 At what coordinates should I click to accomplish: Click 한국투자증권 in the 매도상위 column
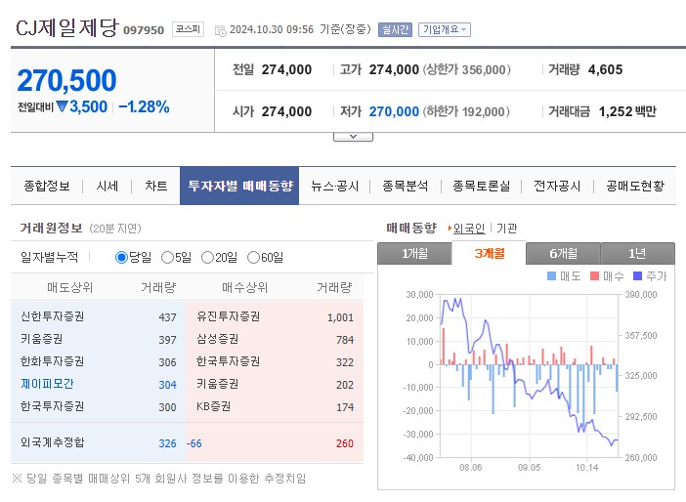pyautogui.click(x=52, y=406)
